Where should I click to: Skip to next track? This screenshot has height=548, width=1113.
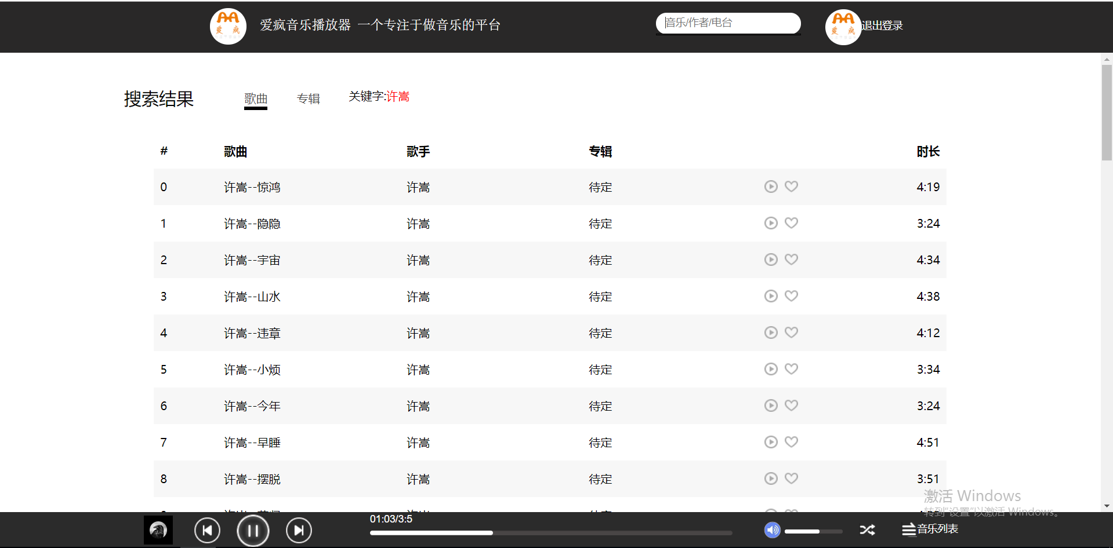tap(299, 530)
